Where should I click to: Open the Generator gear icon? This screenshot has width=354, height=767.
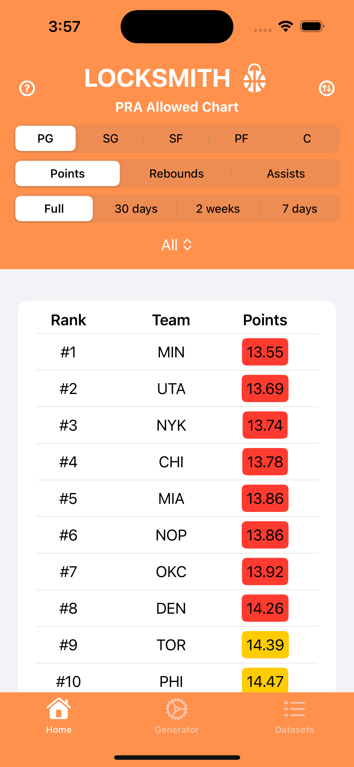pos(177,709)
